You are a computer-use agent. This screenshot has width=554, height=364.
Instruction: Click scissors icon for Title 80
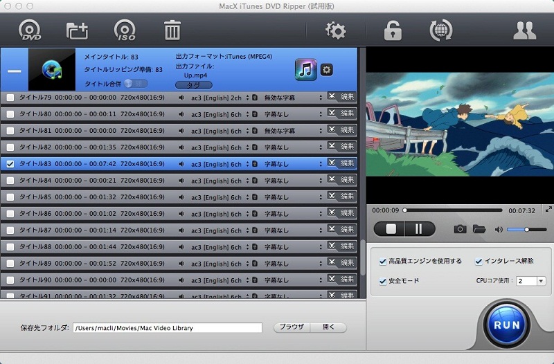pyautogui.click(x=332, y=113)
